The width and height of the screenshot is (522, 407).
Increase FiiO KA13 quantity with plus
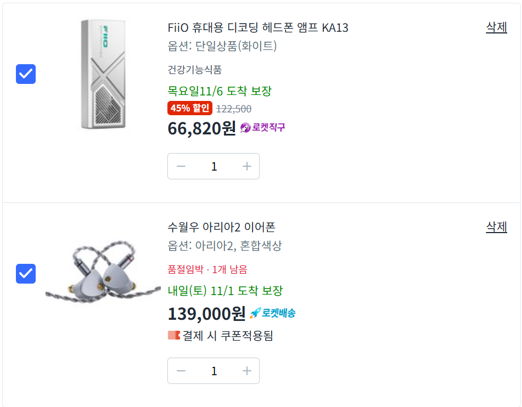coord(247,166)
